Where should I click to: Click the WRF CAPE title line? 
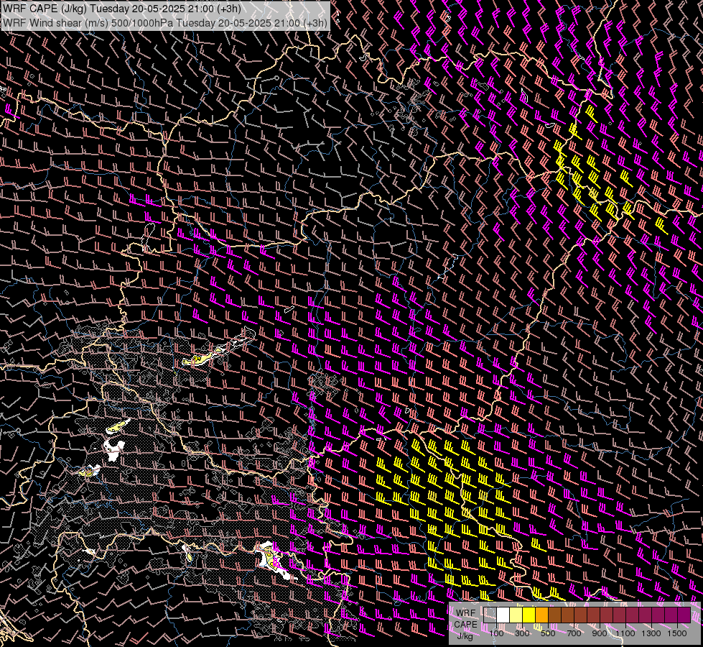122,9
